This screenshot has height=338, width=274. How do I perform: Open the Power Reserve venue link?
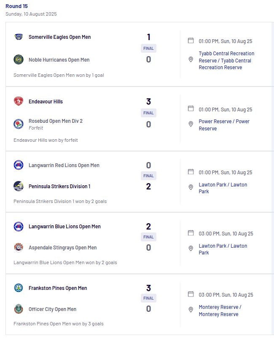(224, 125)
